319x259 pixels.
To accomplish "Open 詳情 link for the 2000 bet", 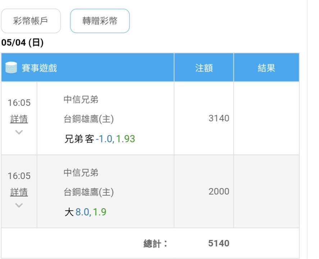I will [x=19, y=192].
